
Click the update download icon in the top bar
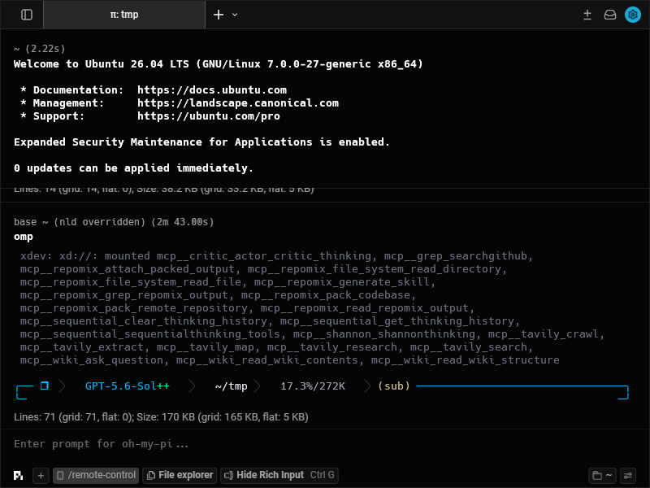click(587, 15)
